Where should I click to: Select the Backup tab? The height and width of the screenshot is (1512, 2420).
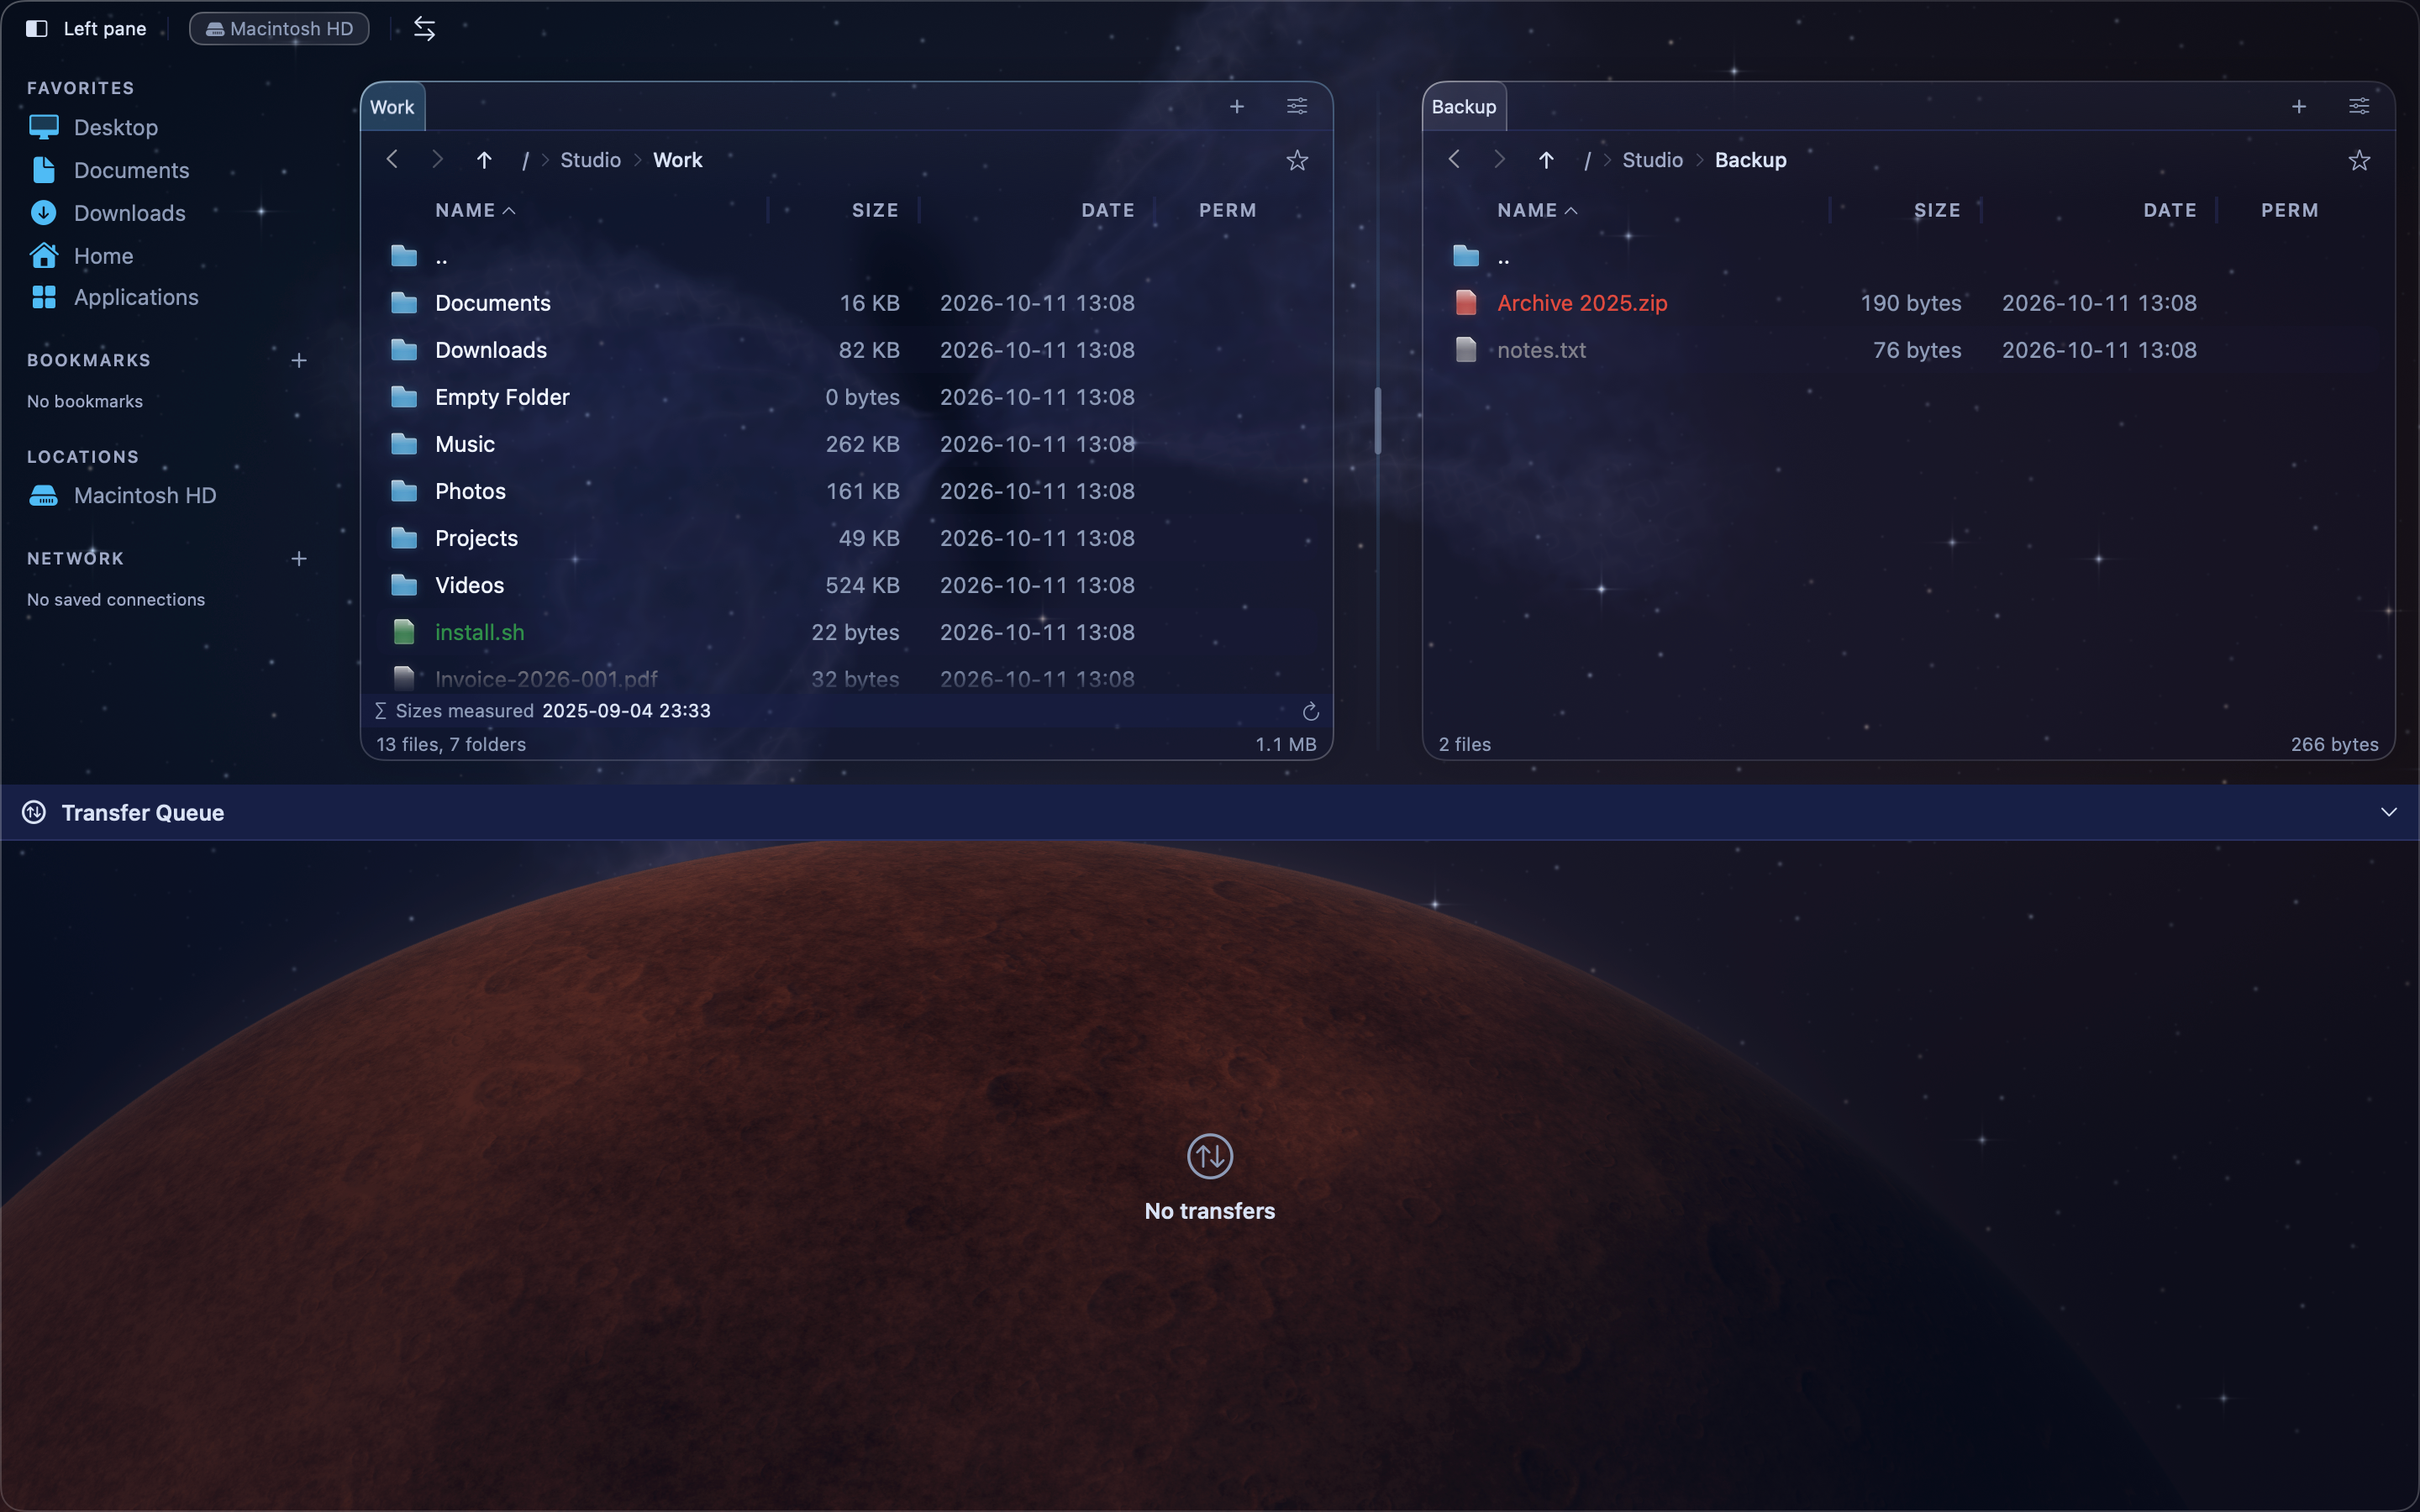(x=1464, y=107)
